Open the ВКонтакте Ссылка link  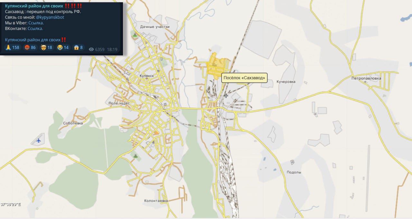(x=35, y=29)
